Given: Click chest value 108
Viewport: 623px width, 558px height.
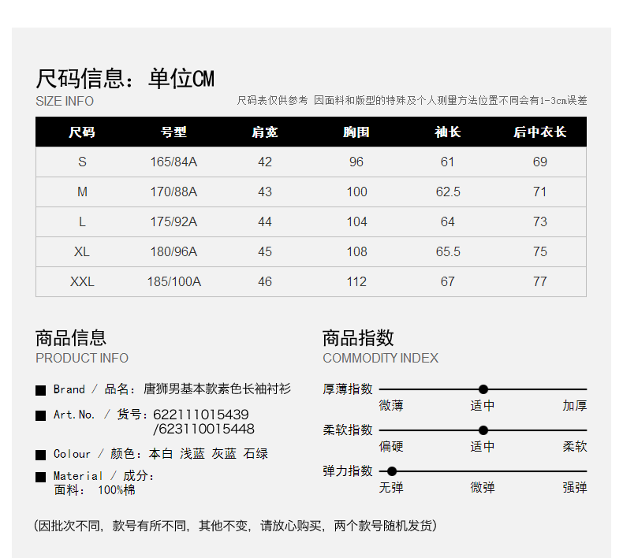Looking at the screenshot, I should 356,251.
